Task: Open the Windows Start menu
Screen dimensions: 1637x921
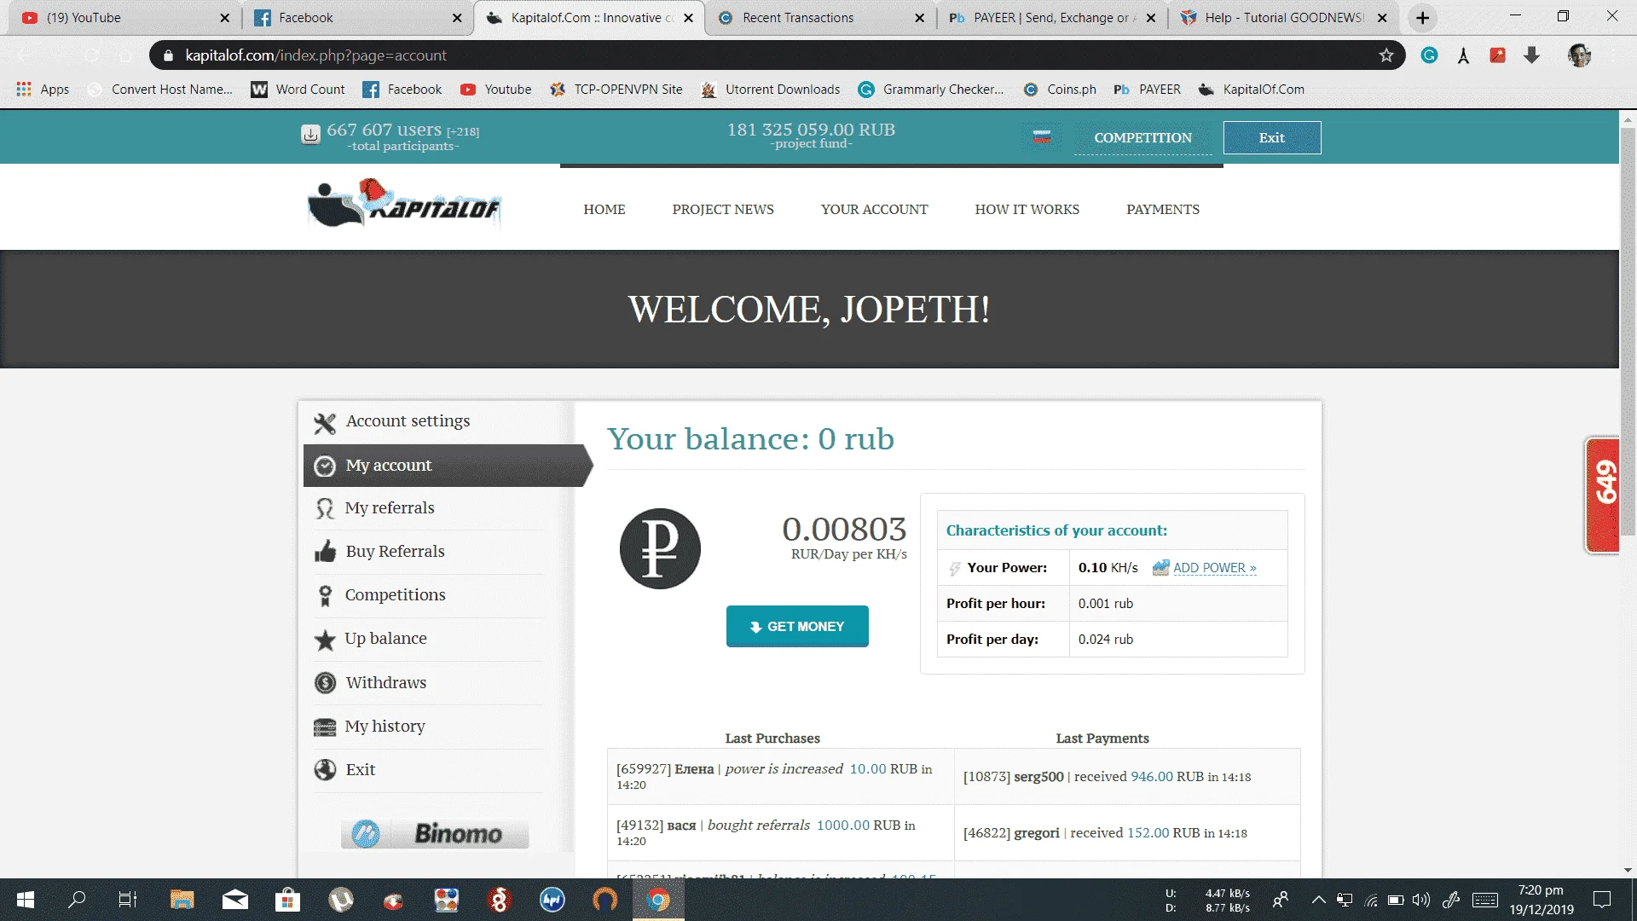Action: point(26,900)
